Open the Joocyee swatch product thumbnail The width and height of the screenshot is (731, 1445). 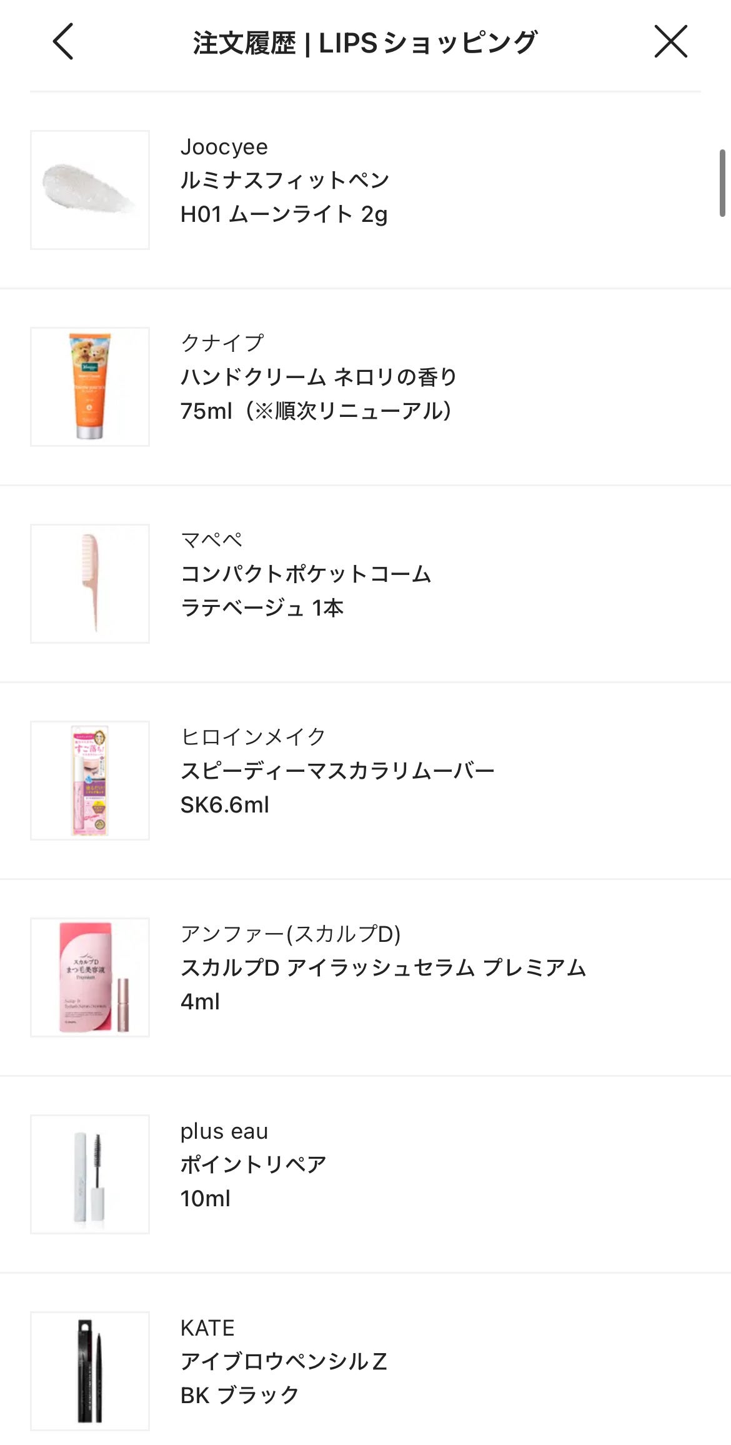[90, 190]
